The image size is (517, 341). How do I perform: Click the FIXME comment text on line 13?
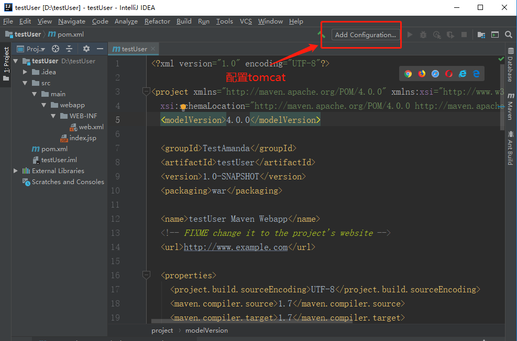pos(276,233)
